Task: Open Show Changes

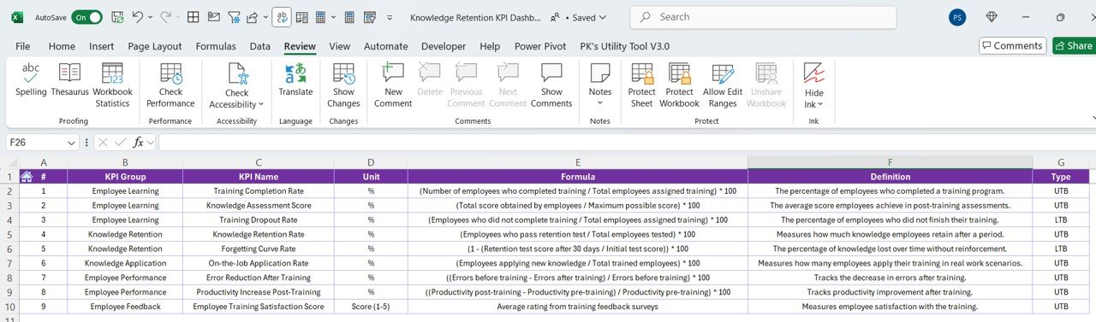Action: click(x=343, y=85)
